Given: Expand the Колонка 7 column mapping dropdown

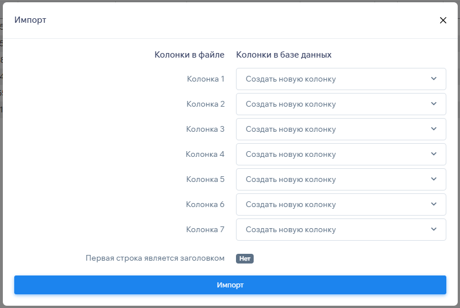Looking at the screenshot, I should coord(340,229).
